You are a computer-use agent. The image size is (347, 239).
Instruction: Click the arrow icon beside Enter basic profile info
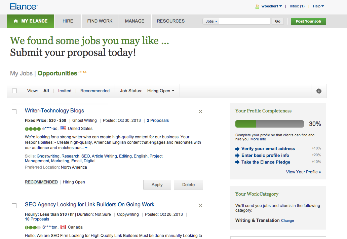[x=237, y=156]
